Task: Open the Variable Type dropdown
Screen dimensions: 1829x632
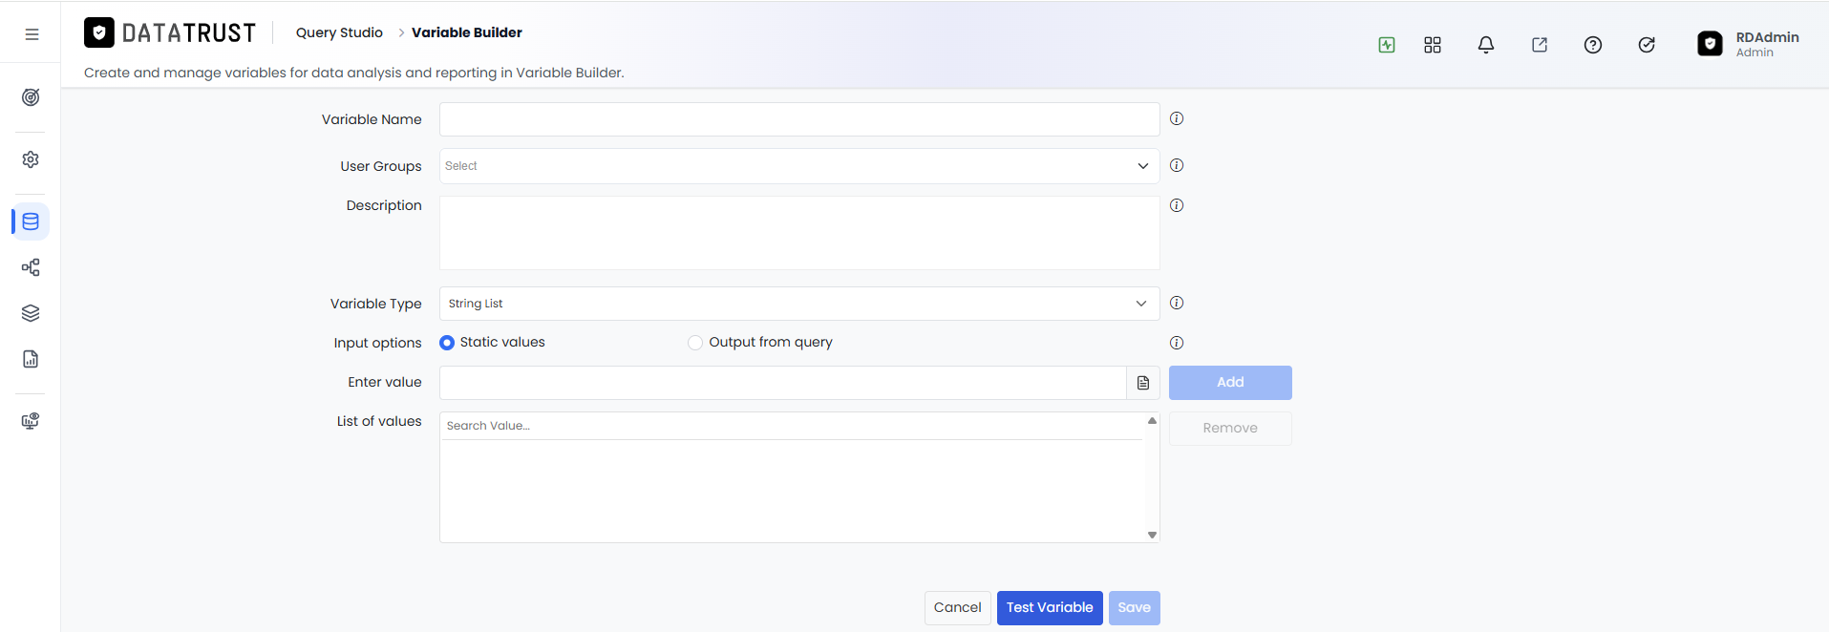Action: pyautogui.click(x=799, y=304)
